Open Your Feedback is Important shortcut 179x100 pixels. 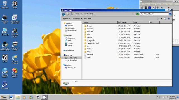pyautogui.click(x=15, y=19)
